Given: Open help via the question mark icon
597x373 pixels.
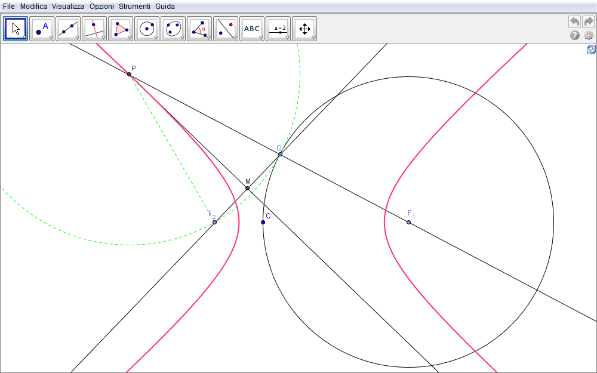Looking at the screenshot, I should [575, 35].
